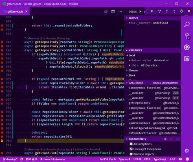Send feedback via the smiley icon
This screenshot has width=193, height=162.
(187, 159)
